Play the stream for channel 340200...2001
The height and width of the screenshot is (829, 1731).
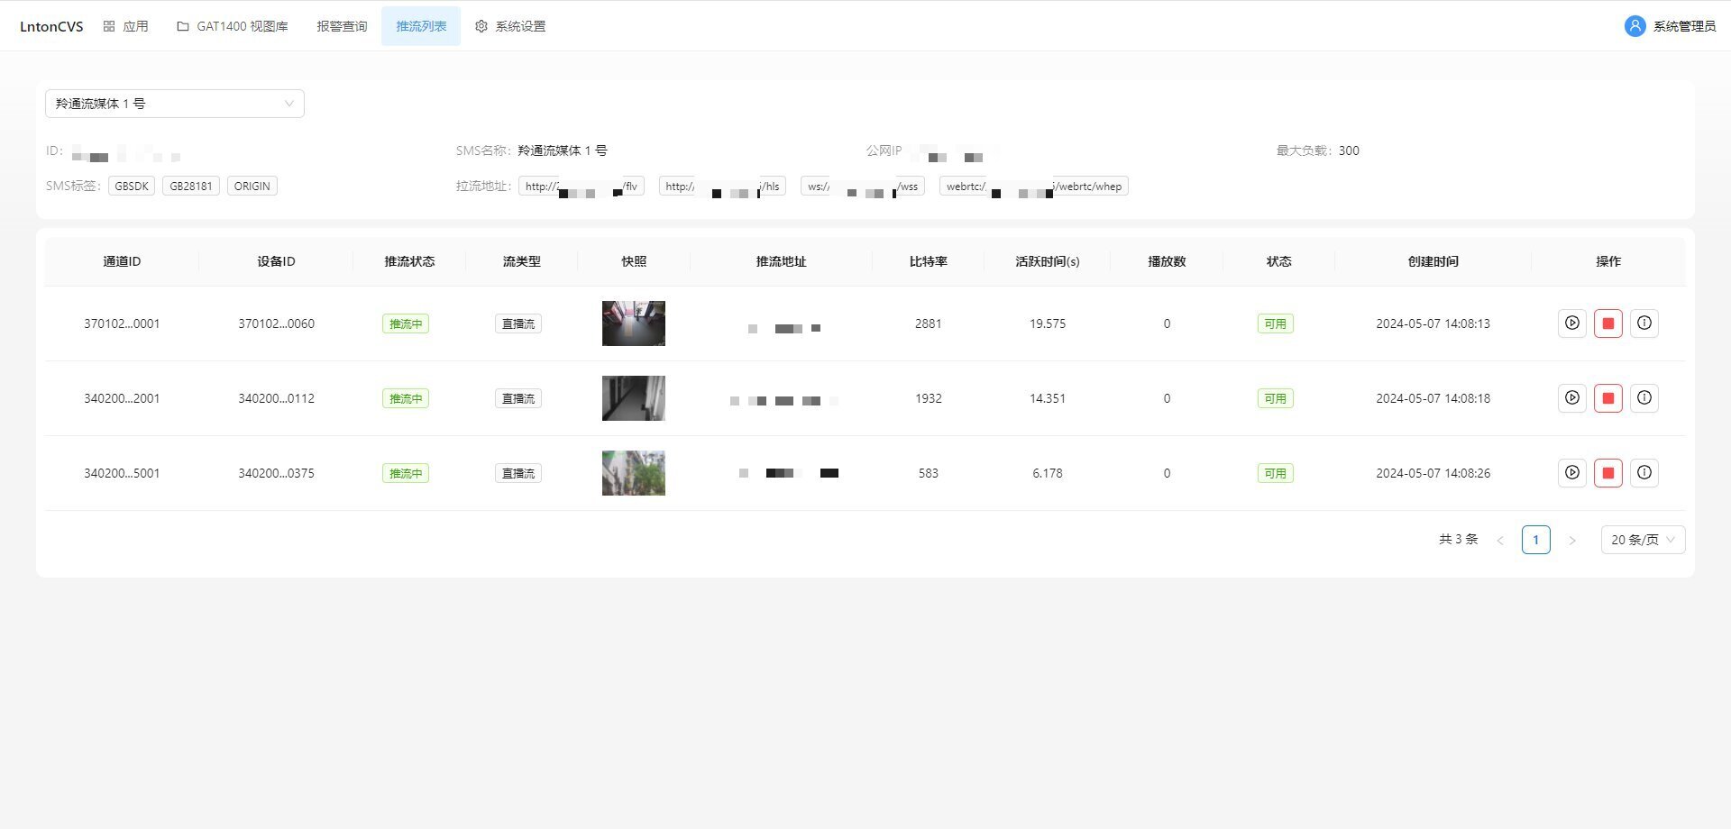point(1571,397)
